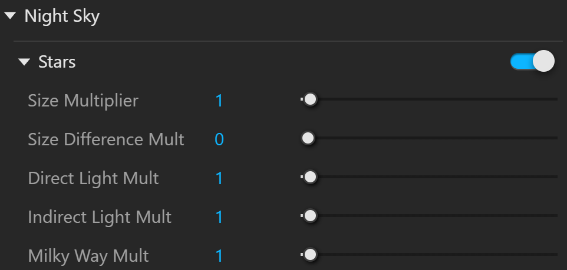Edit the Size Difference Mult value 0
The height and width of the screenshot is (270, 567).
point(219,139)
